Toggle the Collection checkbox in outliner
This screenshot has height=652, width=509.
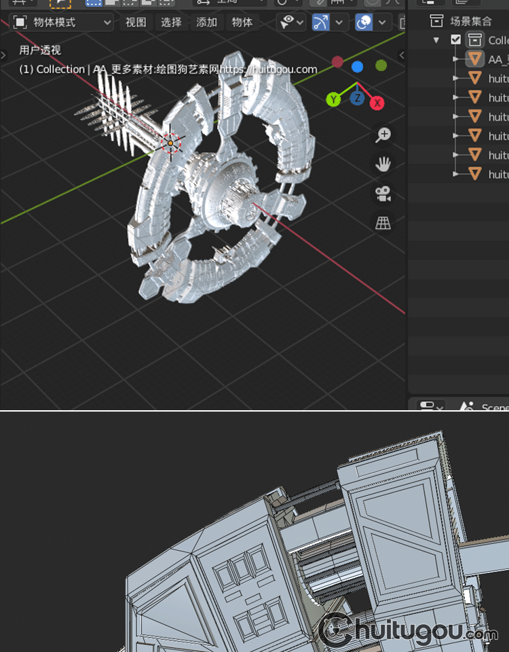coord(456,40)
